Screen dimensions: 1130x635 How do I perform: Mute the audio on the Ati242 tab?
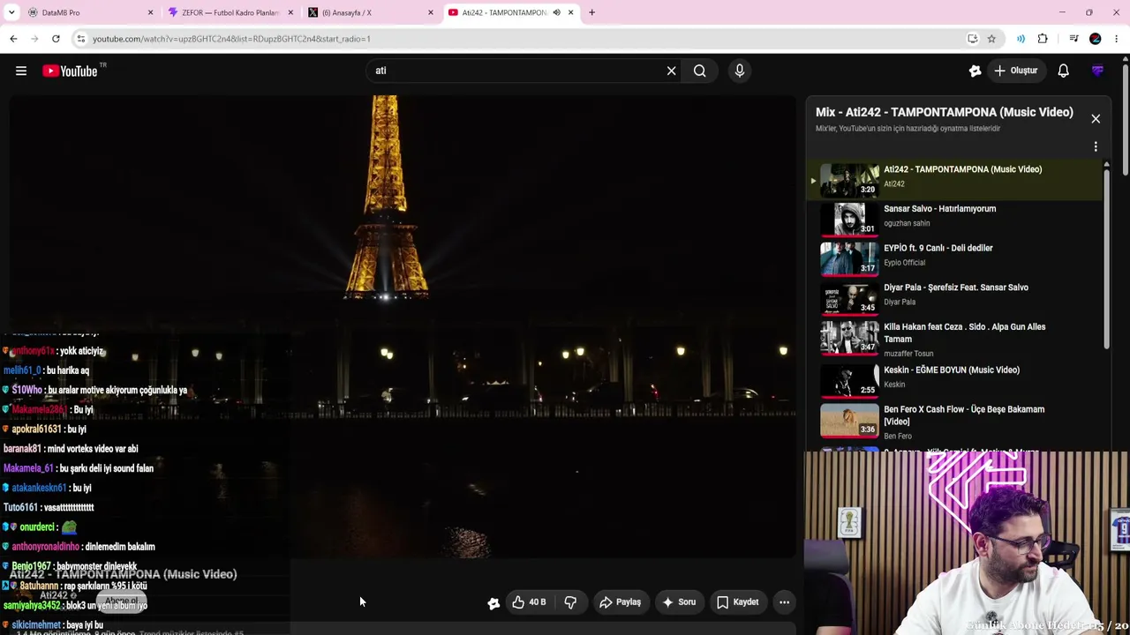point(556,12)
